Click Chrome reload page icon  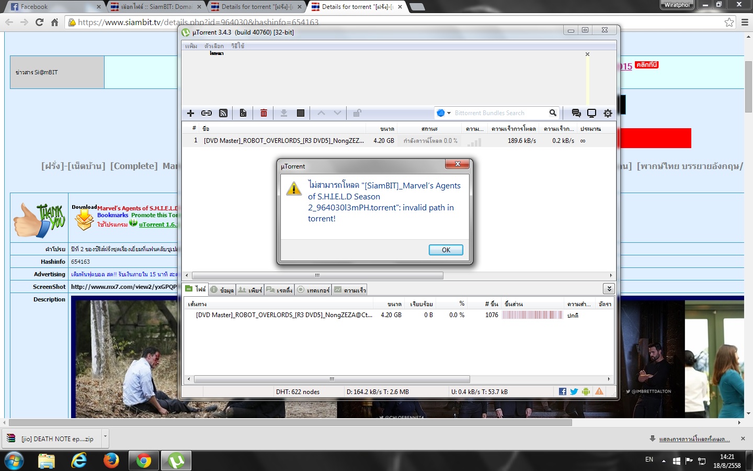tap(39, 22)
